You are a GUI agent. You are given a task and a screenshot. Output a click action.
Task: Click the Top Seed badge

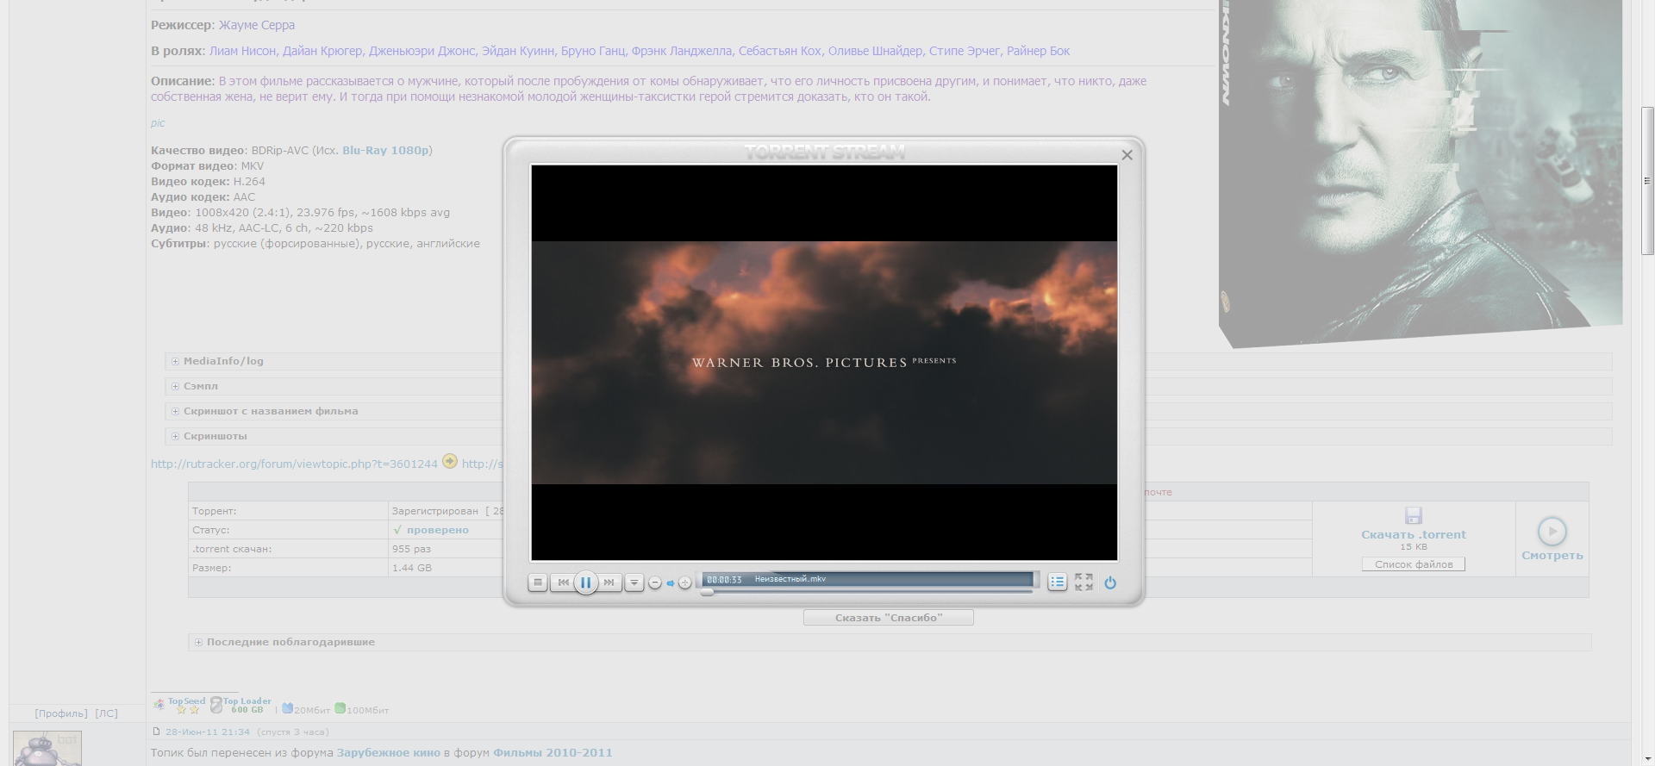coord(180,705)
